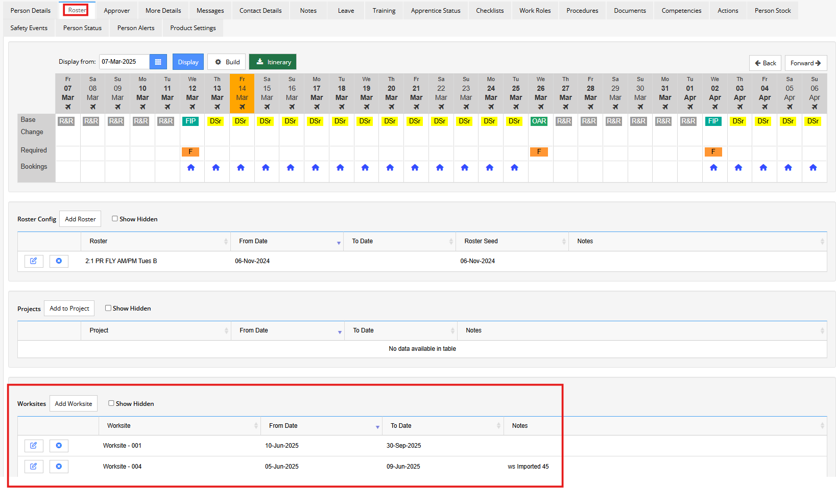Select the Safety Events tab
Viewport: 836px width, 488px height.
click(x=29, y=28)
